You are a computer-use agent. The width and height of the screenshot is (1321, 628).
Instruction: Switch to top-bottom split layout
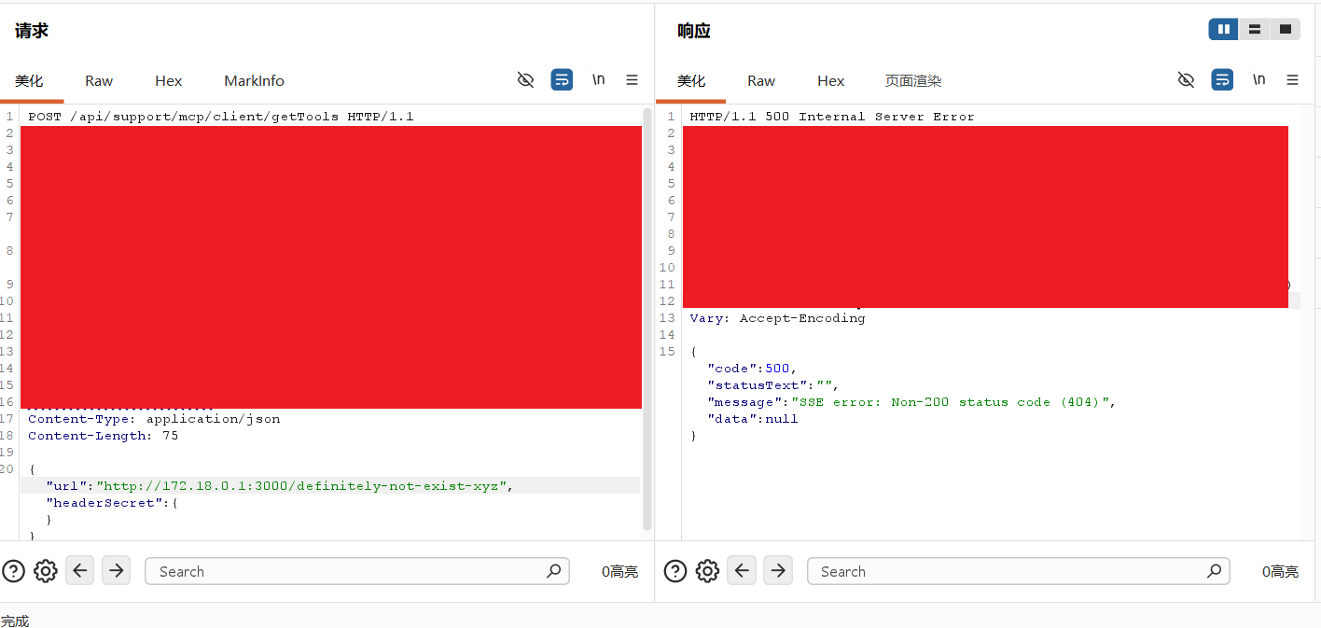pyautogui.click(x=1255, y=30)
